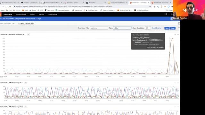
Task: Click the plus create icon in navbar
Action: pos(172,14)
